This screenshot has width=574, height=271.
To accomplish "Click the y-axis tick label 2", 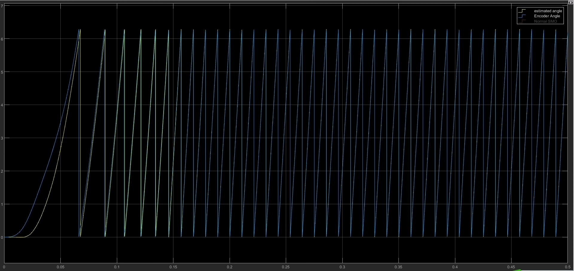I will coord(2,171).
